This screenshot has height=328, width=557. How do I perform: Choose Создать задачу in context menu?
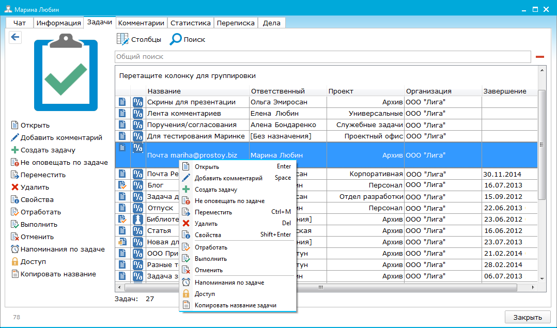pyautogui.click(x=237, y=190)
